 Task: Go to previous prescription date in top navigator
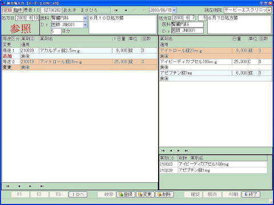point(126,10)
